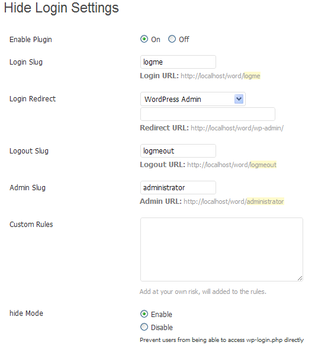Click the Logout Slug input box
The image size is (331, 352).
(x=178, y=151)
